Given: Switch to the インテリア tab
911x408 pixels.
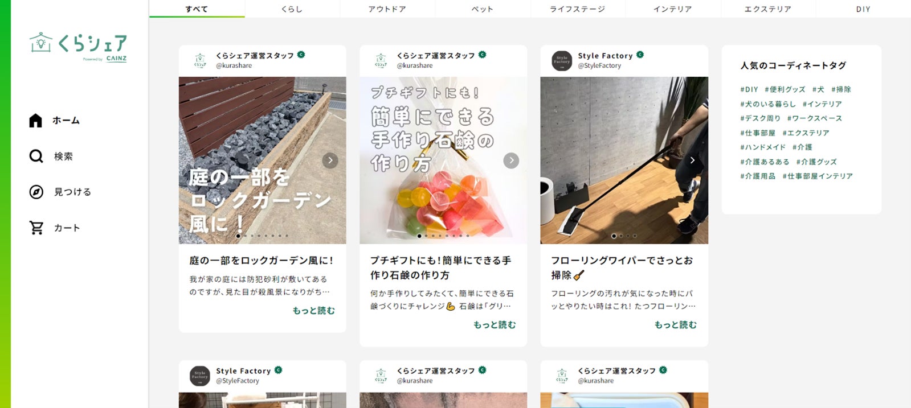Looking at the screenshot, I should [673, 9].
